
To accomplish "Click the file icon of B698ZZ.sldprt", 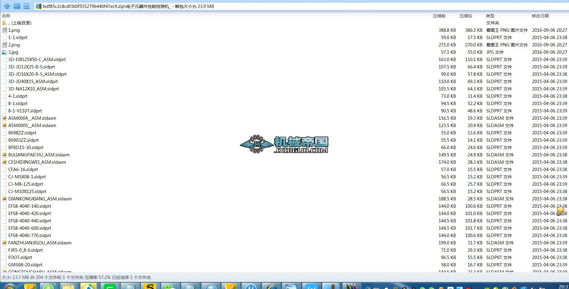I will pos(4,133).
